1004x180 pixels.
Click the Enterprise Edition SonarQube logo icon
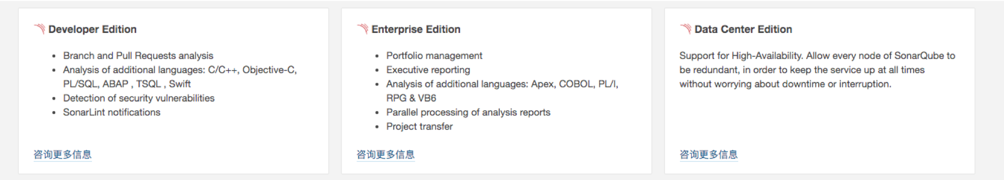[x=362, y=29]
